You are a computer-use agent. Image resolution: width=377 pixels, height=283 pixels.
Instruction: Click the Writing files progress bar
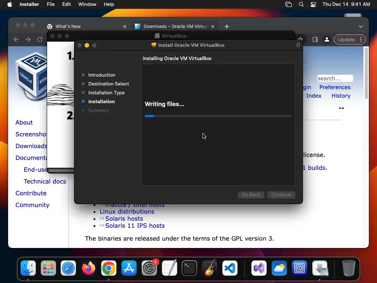click(218, 116)
